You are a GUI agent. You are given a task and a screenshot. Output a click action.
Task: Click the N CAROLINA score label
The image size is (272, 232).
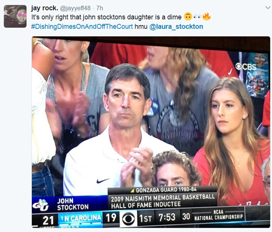point(81,218)
